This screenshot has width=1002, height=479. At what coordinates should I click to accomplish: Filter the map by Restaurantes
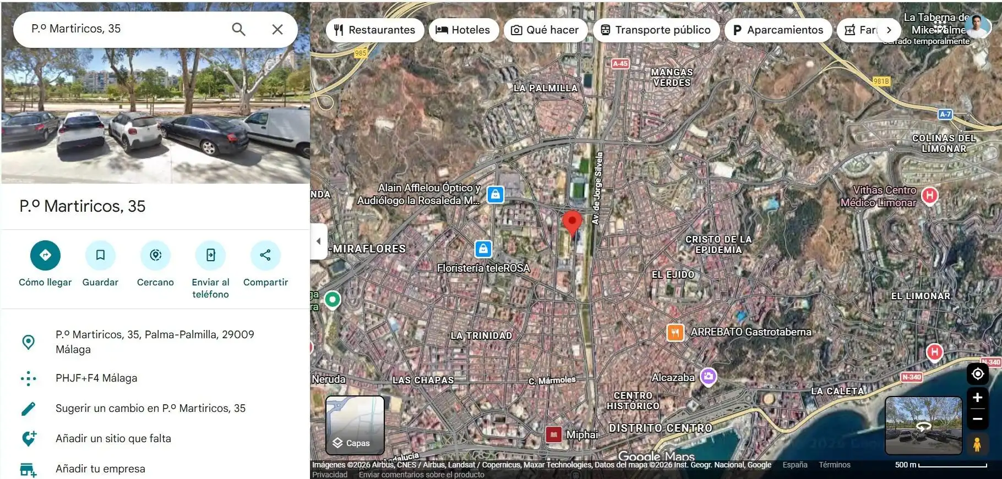coord(375,30)
